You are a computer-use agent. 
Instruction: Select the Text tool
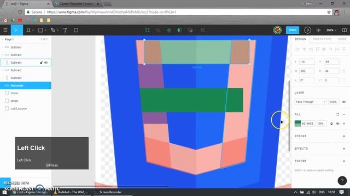point(65,30)
